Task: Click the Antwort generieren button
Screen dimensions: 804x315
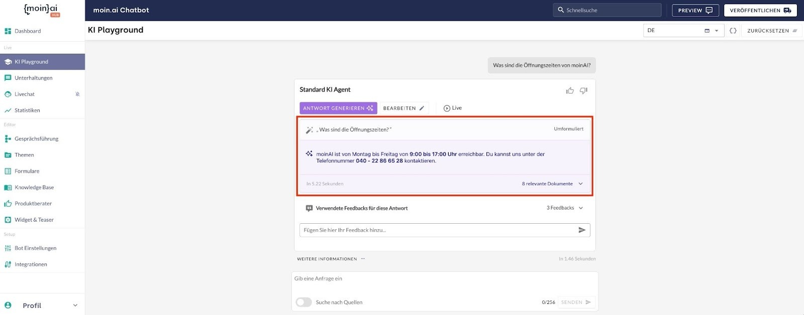Action: click(x=338, y=108)
